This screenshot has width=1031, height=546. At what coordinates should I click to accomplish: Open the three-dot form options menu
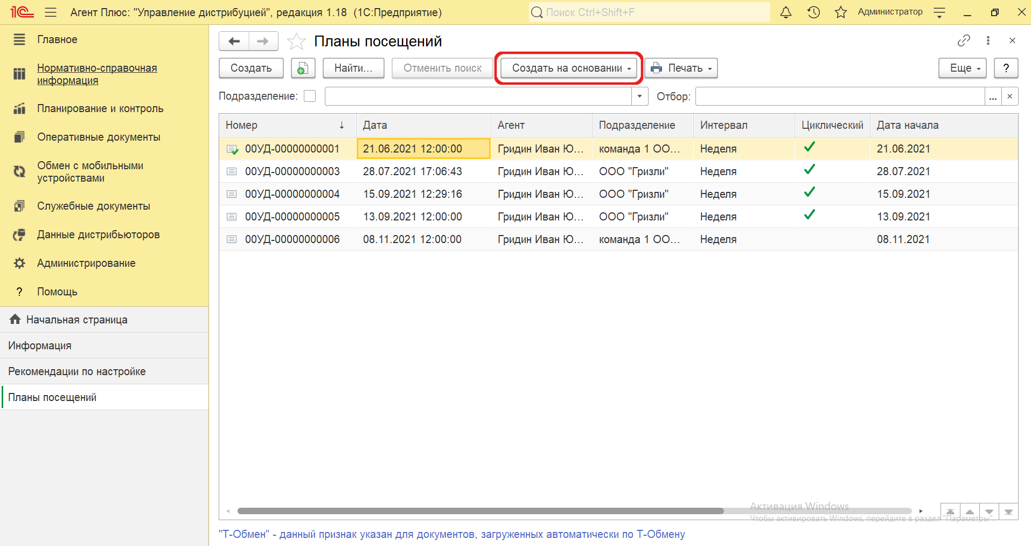(x=988, y=40)
